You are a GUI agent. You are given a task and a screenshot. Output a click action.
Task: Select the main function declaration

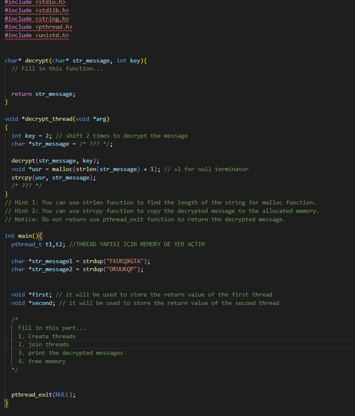[x=19, y=236]
